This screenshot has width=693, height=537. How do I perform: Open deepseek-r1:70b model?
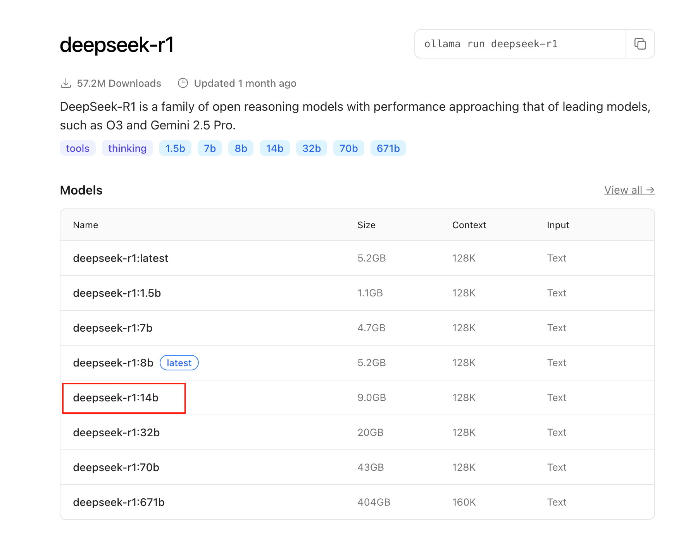[x=116, y=467]
